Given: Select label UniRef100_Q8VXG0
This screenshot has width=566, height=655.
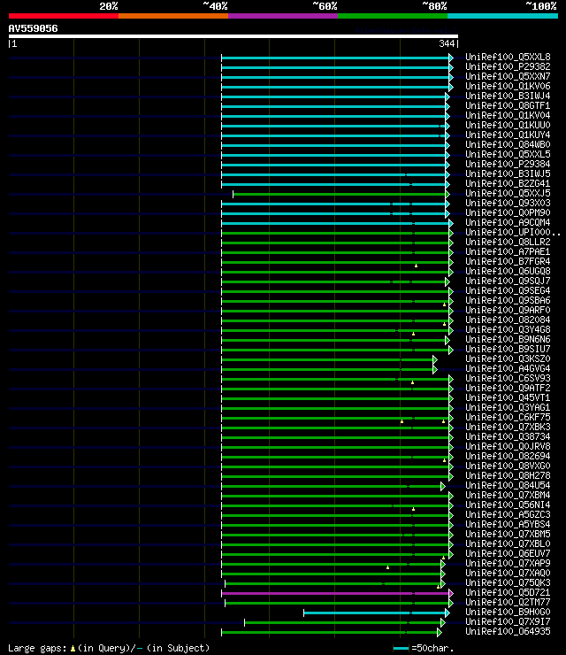Looking at the screenshot, I should [x=508, y=466].
